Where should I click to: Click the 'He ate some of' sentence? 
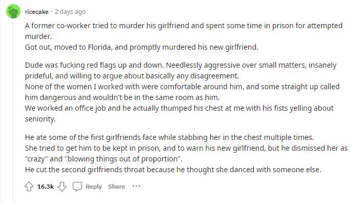(169, 137)
